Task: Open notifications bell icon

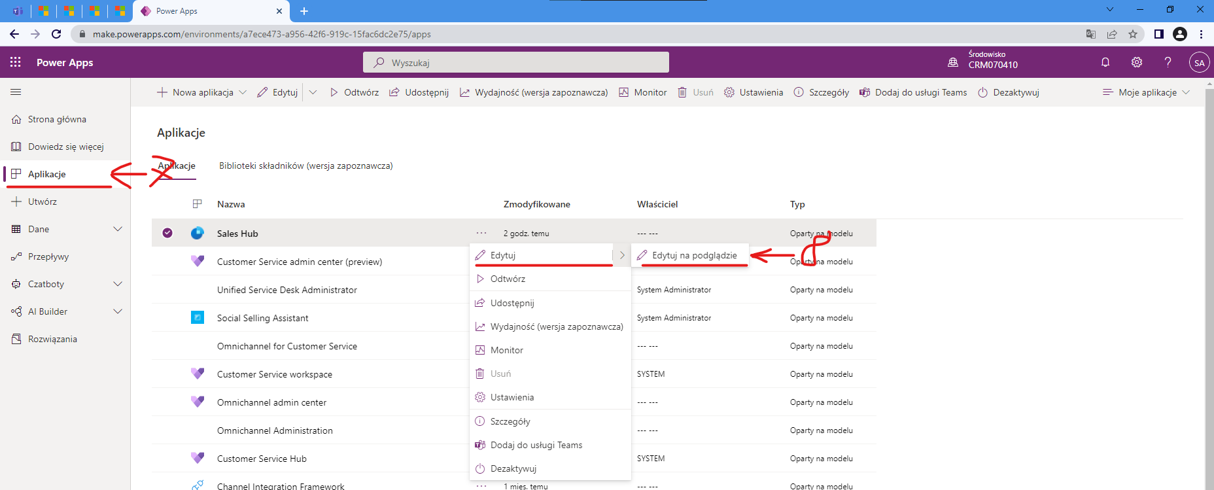Action: click(x=1105, y=62)
